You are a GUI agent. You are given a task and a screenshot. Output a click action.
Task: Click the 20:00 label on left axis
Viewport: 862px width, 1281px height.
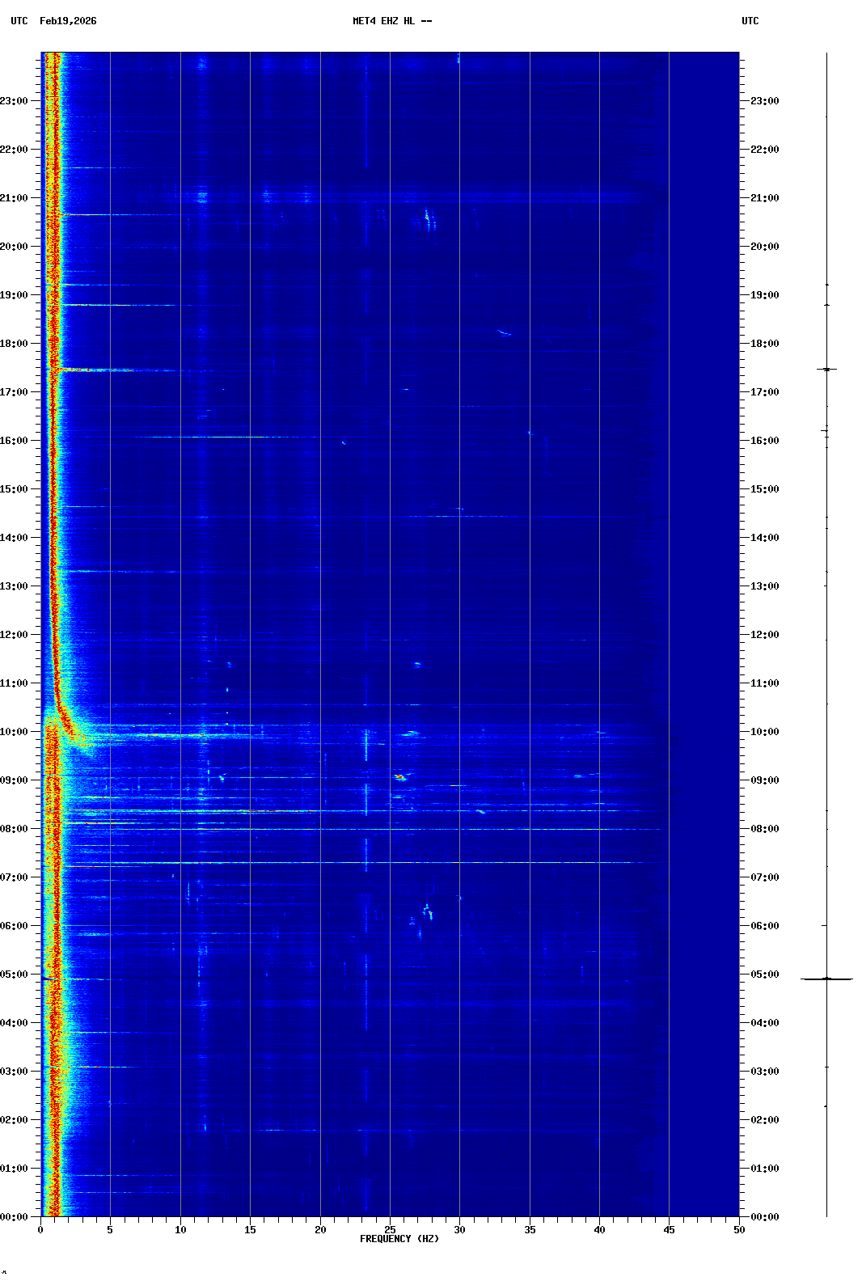point(15,247)
